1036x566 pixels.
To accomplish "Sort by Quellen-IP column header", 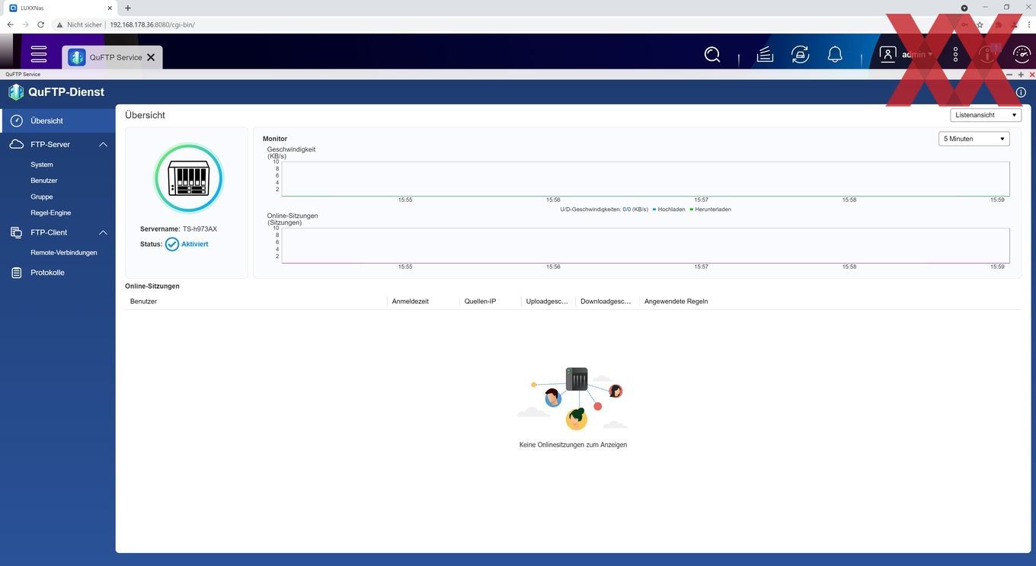I will point(480,302).
